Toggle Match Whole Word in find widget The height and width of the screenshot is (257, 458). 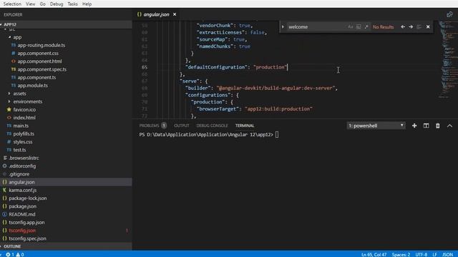pyautogui.click(x=359, y=27)
